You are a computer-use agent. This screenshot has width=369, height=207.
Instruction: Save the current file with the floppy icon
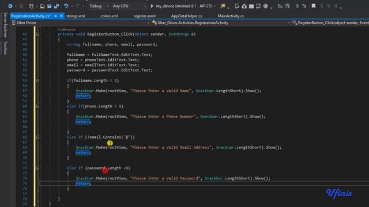(x=49, y=6)
